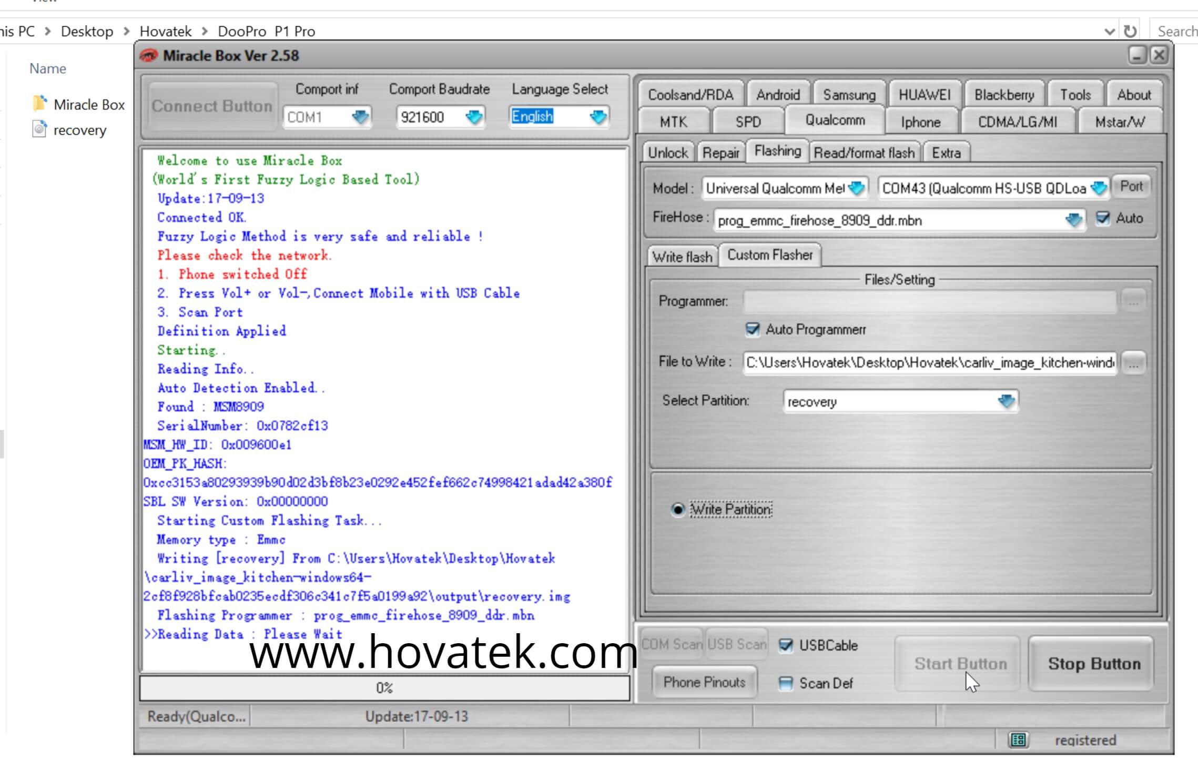Click the 'Ready(Qualco...' status bar entry
This screenshot has width=1198, height=761.
pos(196,716)
